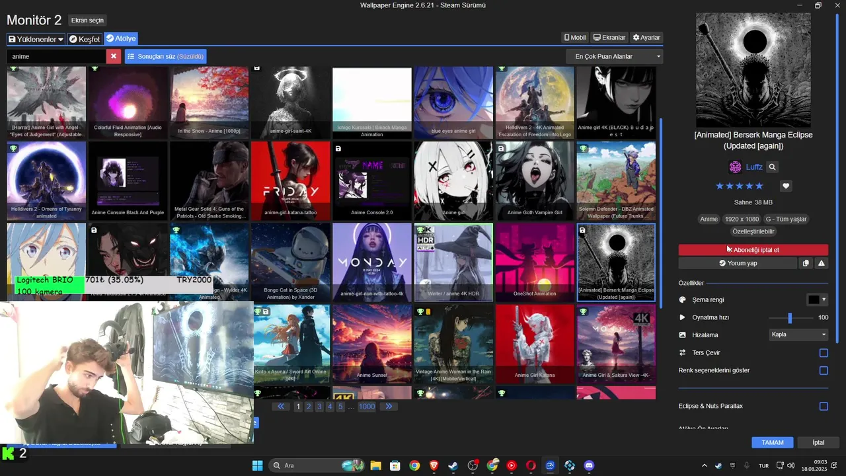The width and height of the screenshot is (846, 476).
Task: Open the Luffz author link
Action: pyautogui.click(x=754, y=167)
